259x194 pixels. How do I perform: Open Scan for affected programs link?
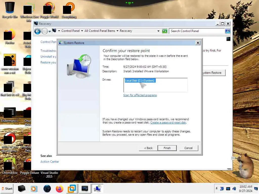[x=140, y=95]
